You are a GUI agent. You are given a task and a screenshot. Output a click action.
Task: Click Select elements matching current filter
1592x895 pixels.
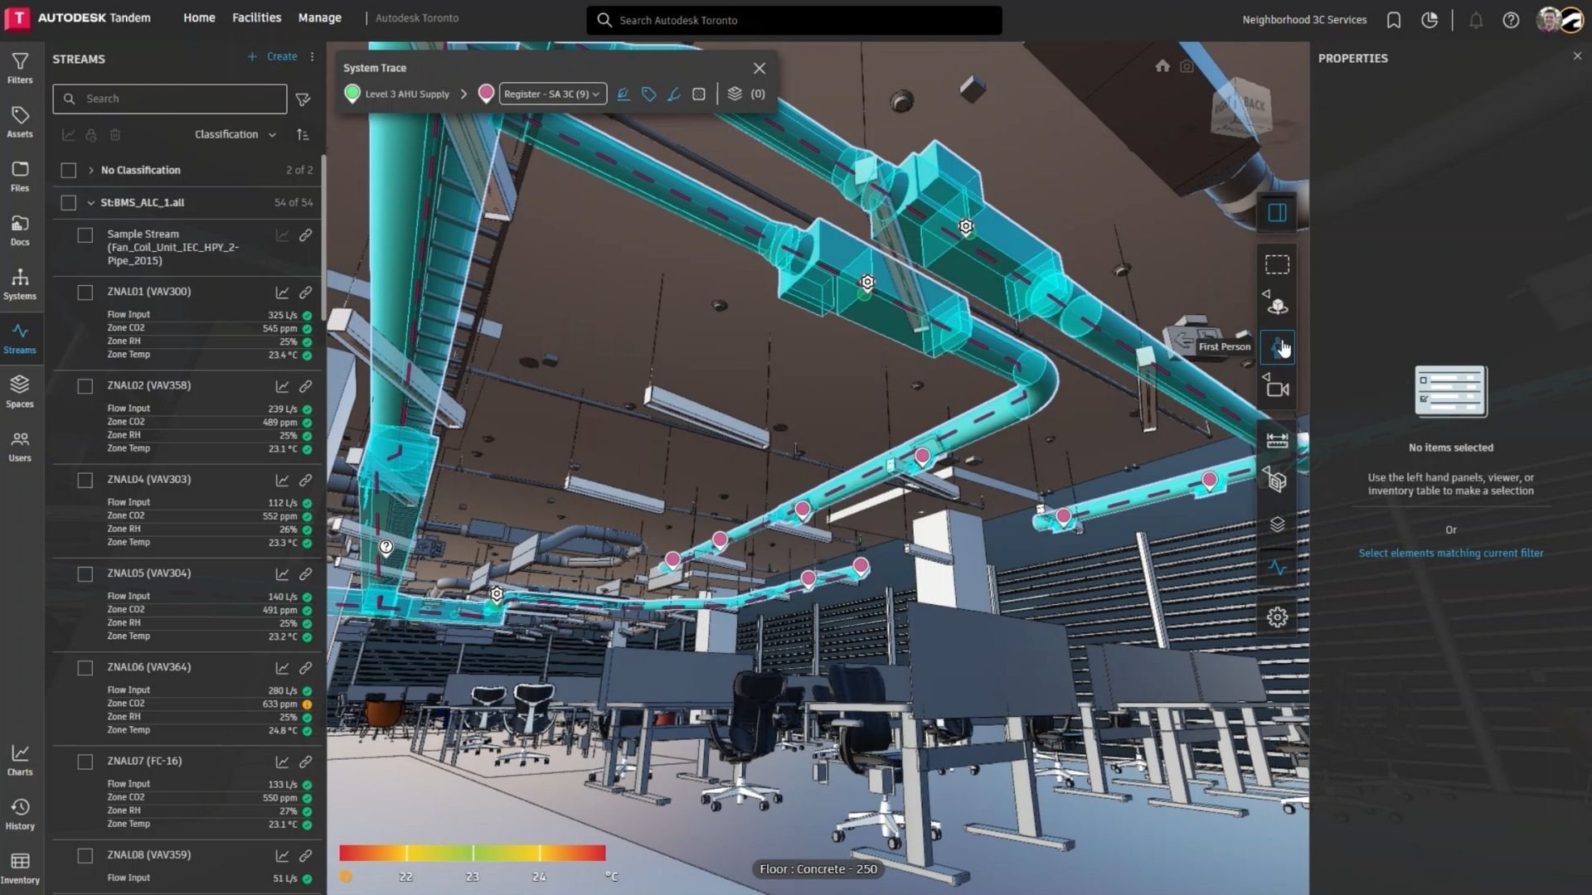pos(1450,553)
